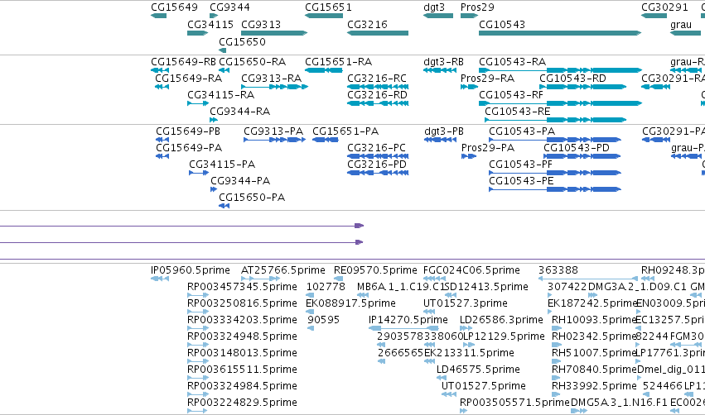Select EST RH33992.5prime

tap(557, 394)
